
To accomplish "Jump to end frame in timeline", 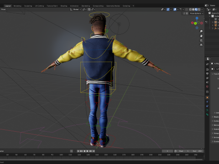I will pyautogui.click(x=94, y=151).
